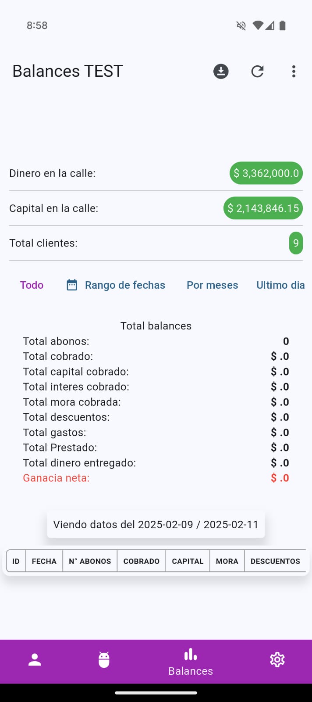Tap the green total clientes badge
The height and width of the screenshot is (702, 312).
296,243
